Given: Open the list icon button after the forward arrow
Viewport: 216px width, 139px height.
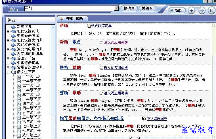Looking at the screenshot, I should (x=212, y=10).
